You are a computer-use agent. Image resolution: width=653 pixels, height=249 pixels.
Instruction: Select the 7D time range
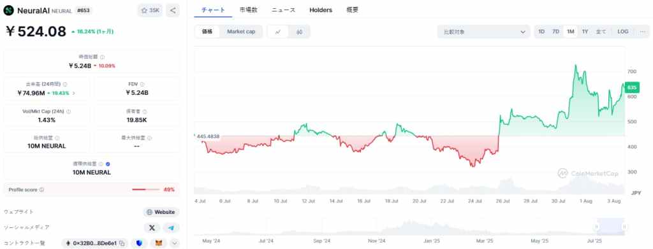(x=555, y=32)
